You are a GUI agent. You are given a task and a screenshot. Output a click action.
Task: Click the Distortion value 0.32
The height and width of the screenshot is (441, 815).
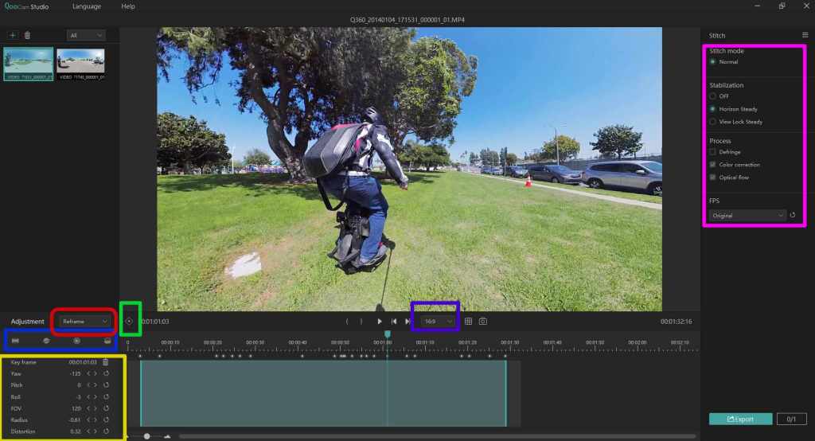click(x=76, y=431)
